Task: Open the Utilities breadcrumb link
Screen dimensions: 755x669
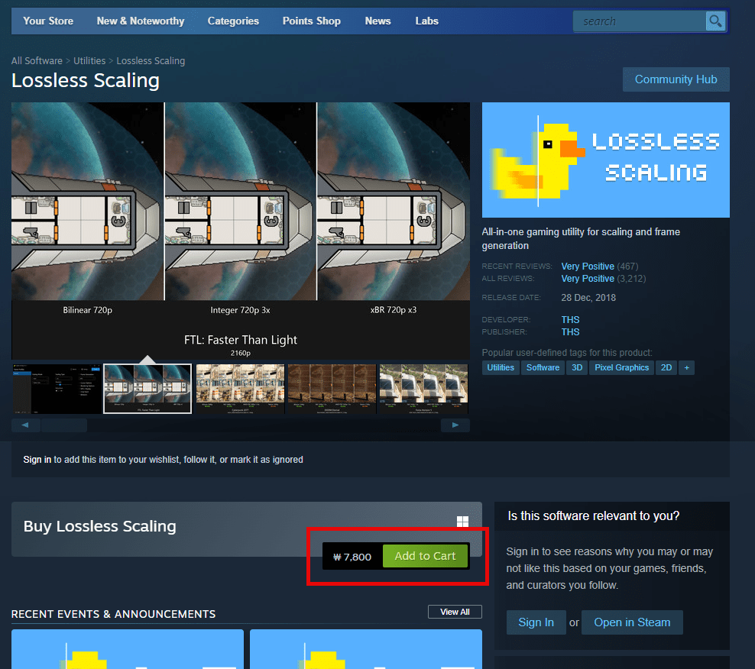Action: point(89,60)
